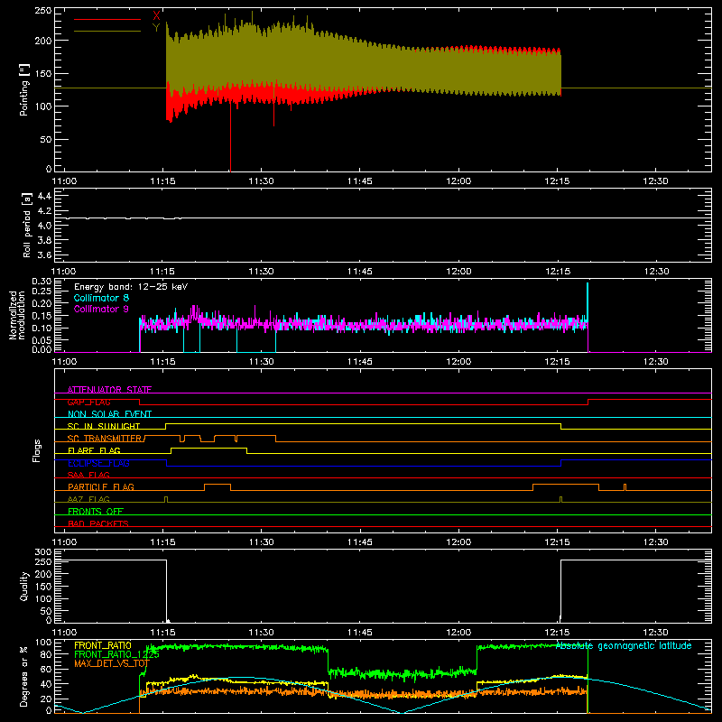Viewport: 722px width, 722px height.
Task: Click the Quality step drop at 11:15
Action: pyautogui.click(x=166, y=590)
